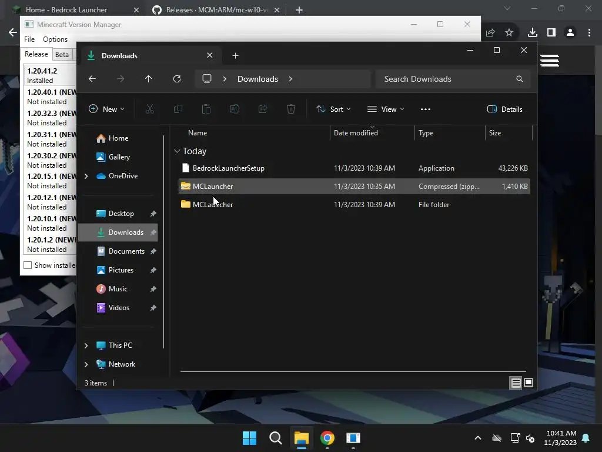602x452 pixels.
Task: Collapse the Today group
Action: pos(177,151)
